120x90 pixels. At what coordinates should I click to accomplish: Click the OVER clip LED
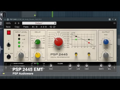tap(19, 35)
